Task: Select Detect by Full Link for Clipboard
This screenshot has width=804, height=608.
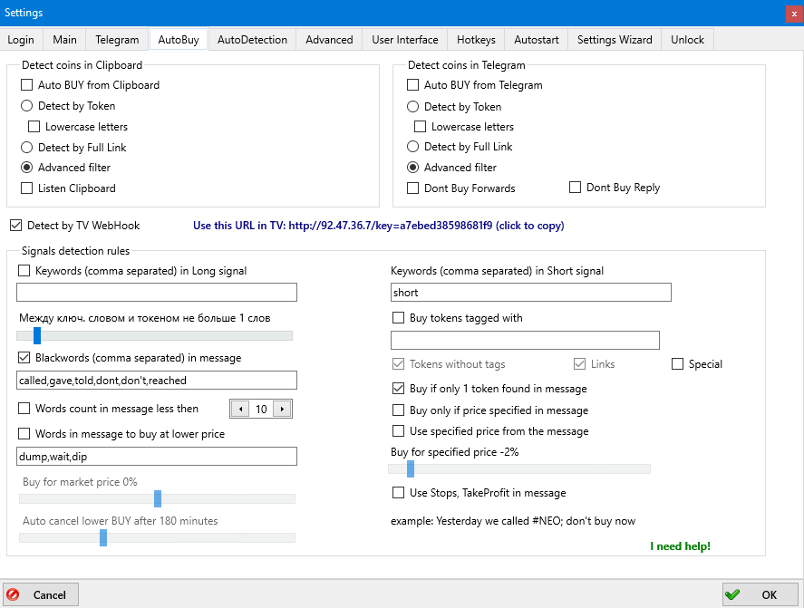Action: (27, 148)
